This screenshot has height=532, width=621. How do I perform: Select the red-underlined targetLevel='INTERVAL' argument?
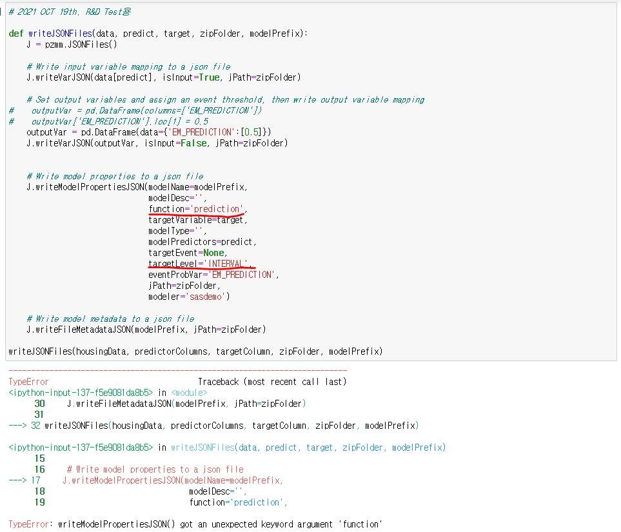point(201,264)
